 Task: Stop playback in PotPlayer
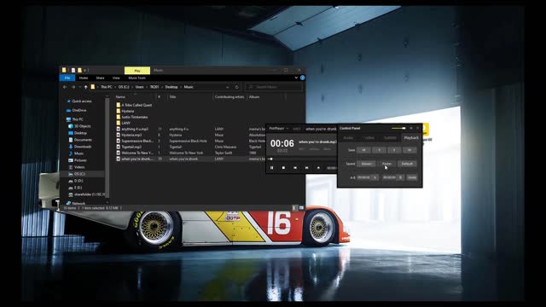pyautogui.click(x=283, y=168)
